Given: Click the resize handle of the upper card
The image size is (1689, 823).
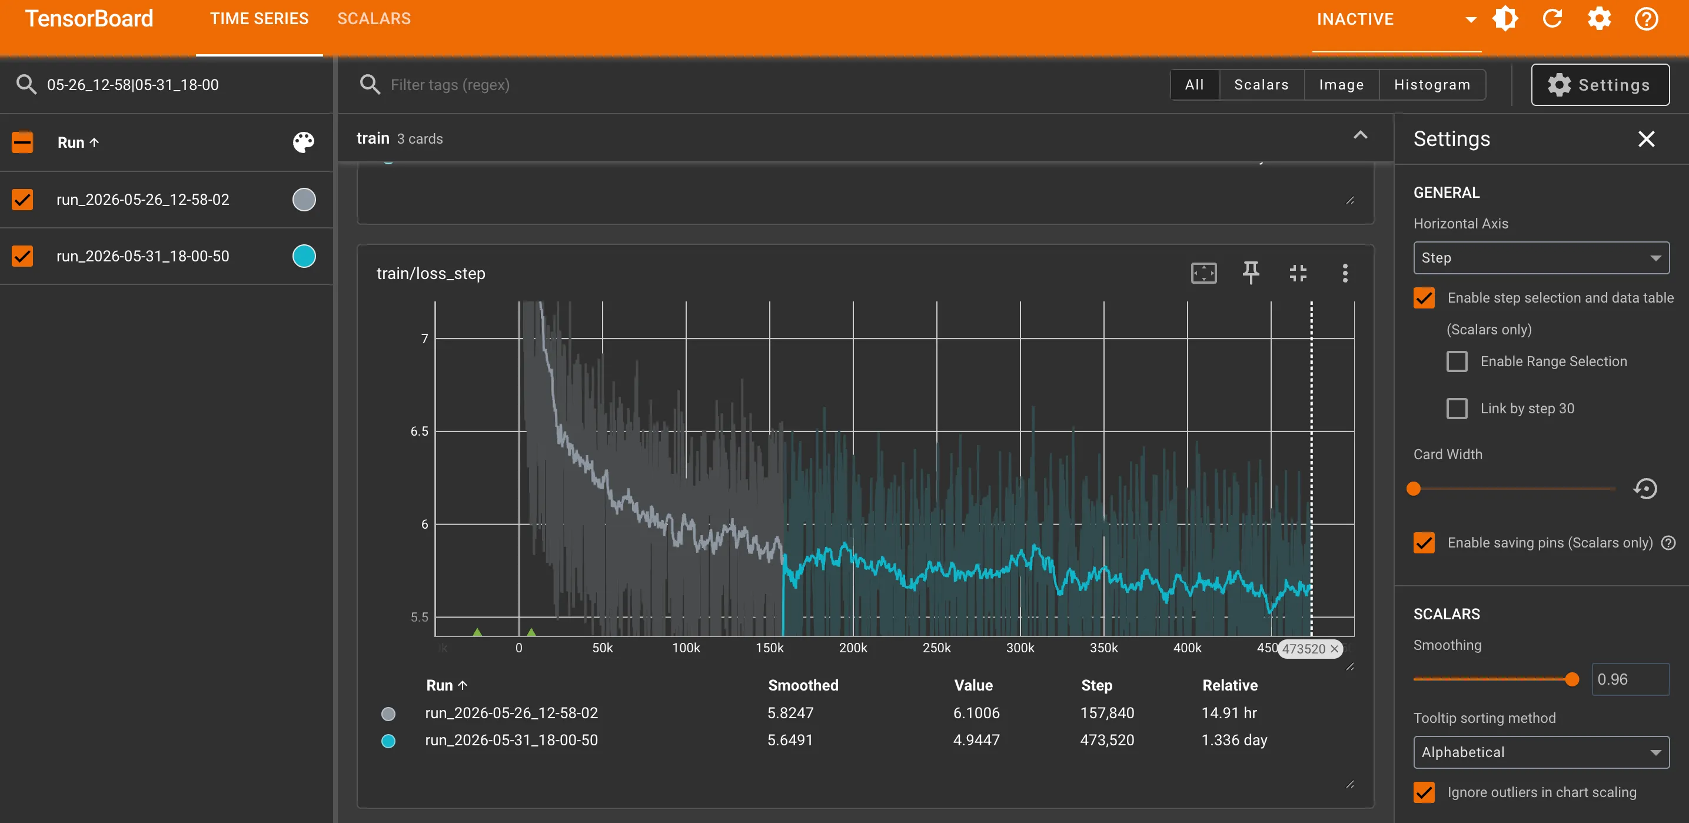Looking at the screenshot, I should pyautogui.click(x=1350, y=201).
